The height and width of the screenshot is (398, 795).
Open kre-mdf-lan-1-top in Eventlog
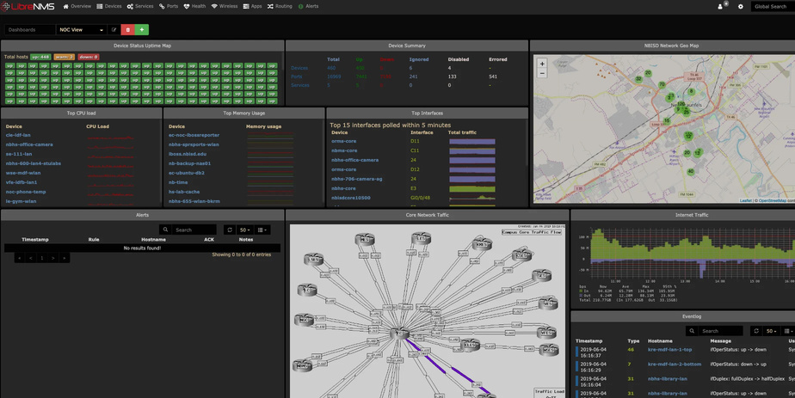pos(669,350)
